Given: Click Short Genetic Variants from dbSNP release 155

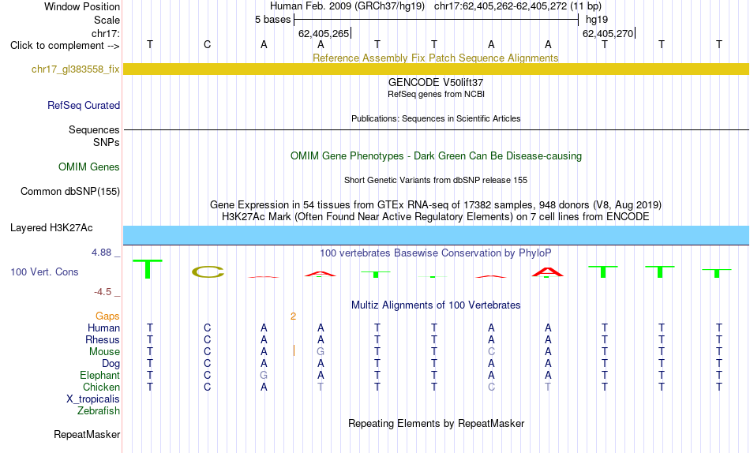Looking at the screenshot, I should click(x=436, y=181).
